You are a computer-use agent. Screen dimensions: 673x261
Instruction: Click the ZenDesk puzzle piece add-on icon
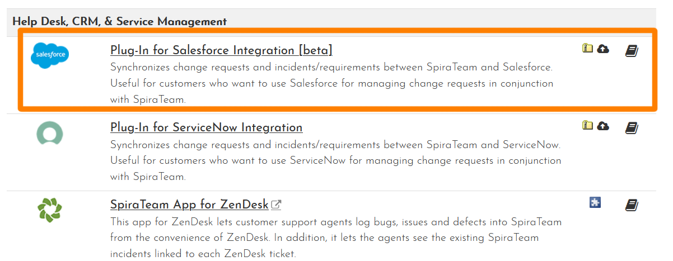tap(595, 202)
